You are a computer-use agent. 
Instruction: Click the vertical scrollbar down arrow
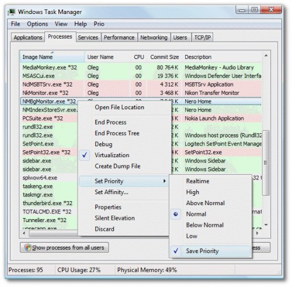point(266,225)
